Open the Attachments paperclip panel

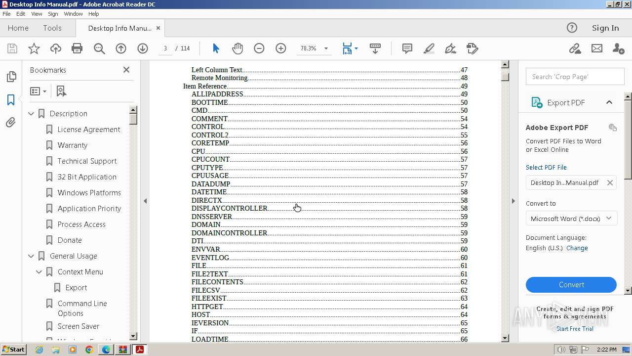(x=11, y=122)
